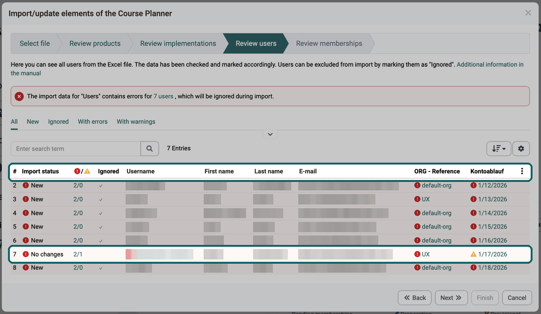The height and width of the screenshot is (314, 541).
Task: Click error icon in row 3 status
Action: (25, 199)
